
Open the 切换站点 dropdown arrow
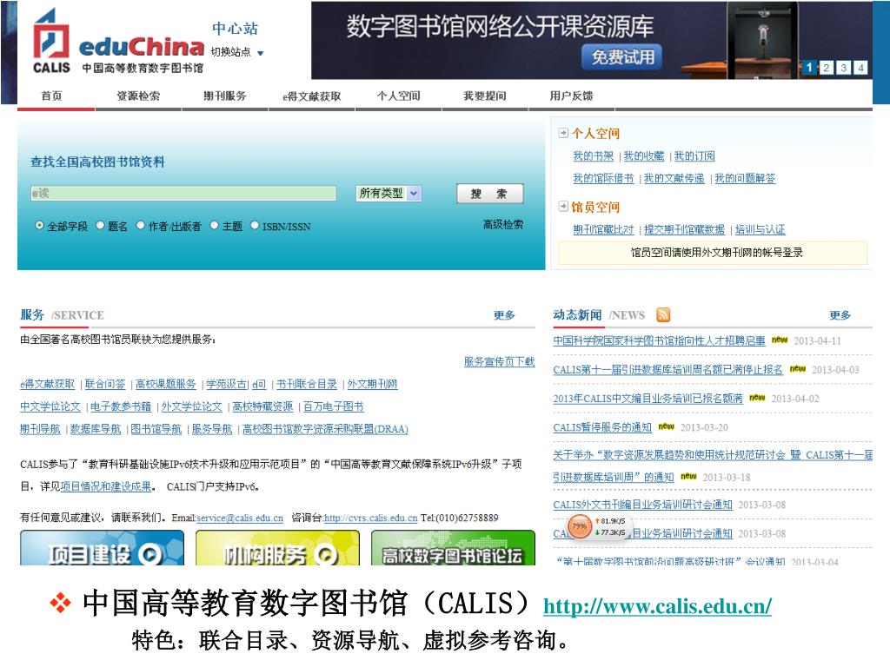click(x=261, y=53)
